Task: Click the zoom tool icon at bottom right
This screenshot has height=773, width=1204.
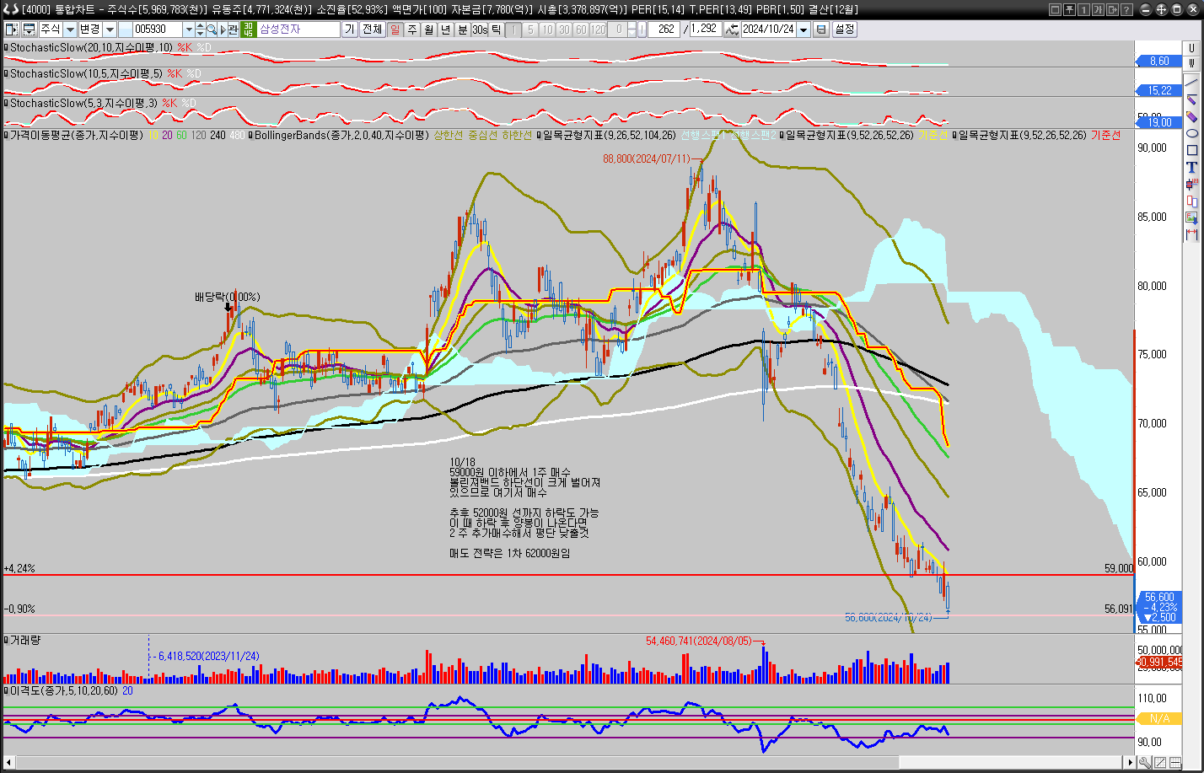Action: click(1145, 762)
